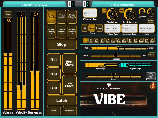Viewport: 158px width, 118px height.
Task: Open the Finisher Type list
Action: pos(112,28)
